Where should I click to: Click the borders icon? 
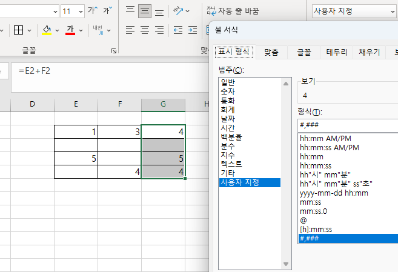19,30
